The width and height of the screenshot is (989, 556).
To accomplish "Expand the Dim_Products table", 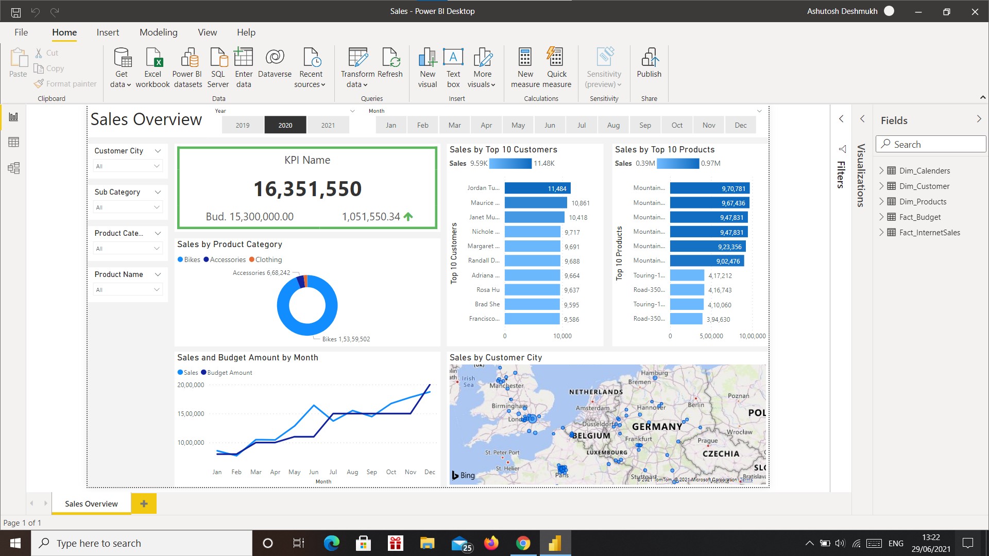I will coord(881,201).
